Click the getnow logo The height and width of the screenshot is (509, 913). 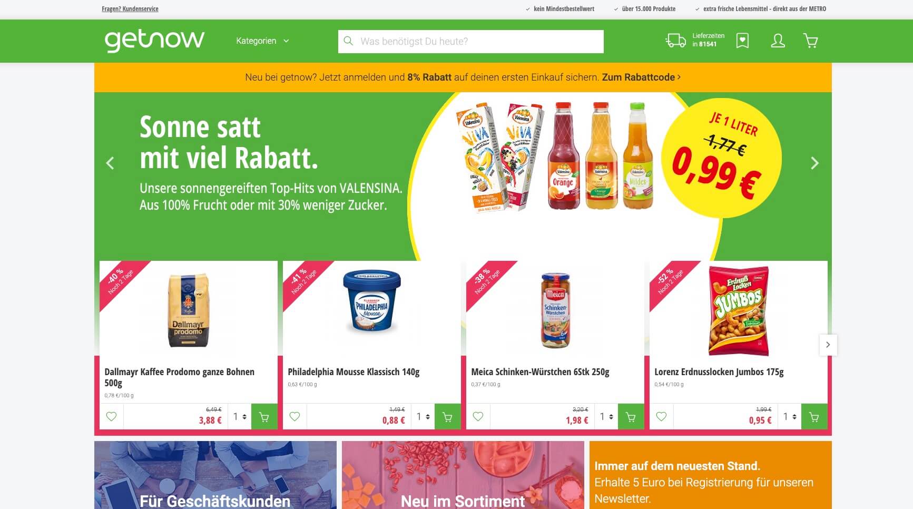(154, 41)
